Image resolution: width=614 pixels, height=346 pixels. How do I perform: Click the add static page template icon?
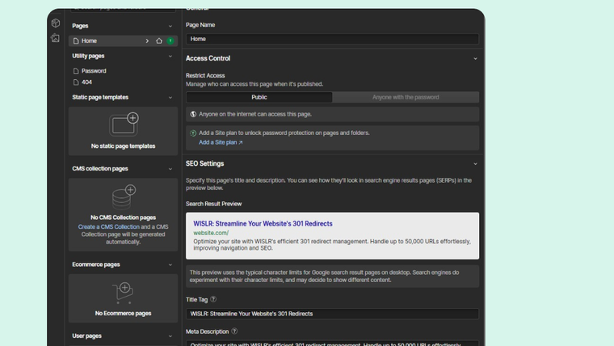pos(124,124)
